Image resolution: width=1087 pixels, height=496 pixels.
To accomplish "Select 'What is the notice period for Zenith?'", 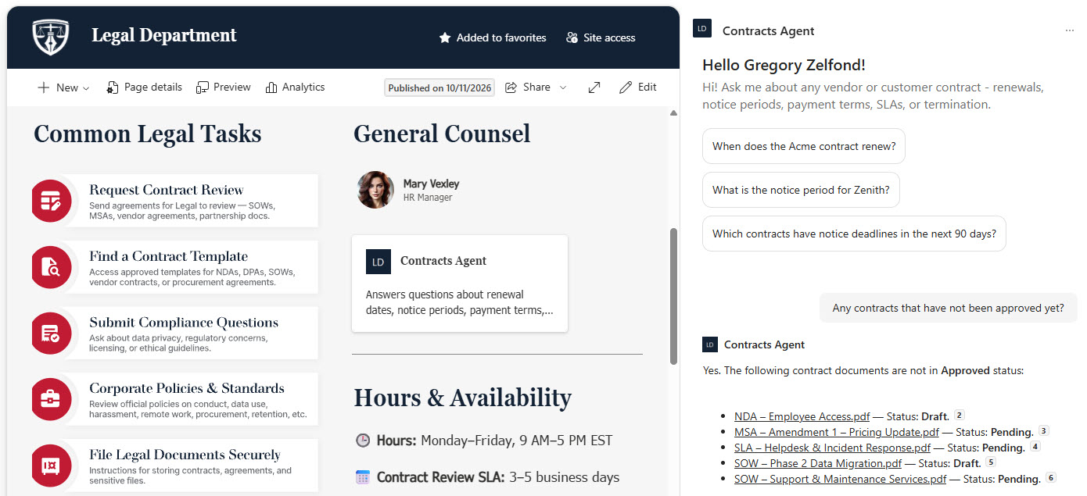I will point(801,190).
